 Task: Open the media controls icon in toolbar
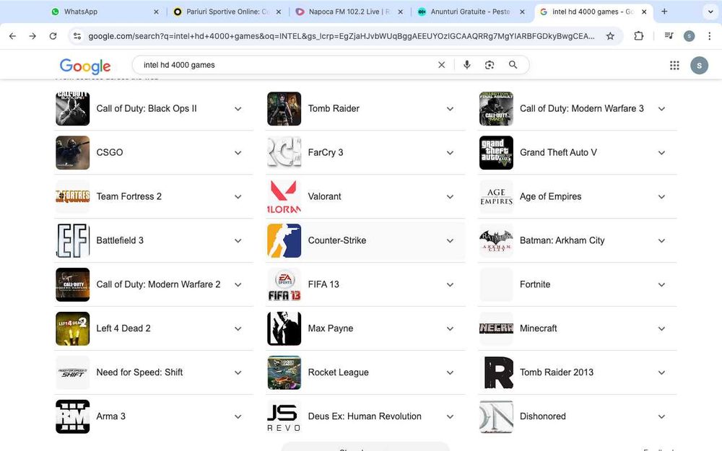click(669, 36)
